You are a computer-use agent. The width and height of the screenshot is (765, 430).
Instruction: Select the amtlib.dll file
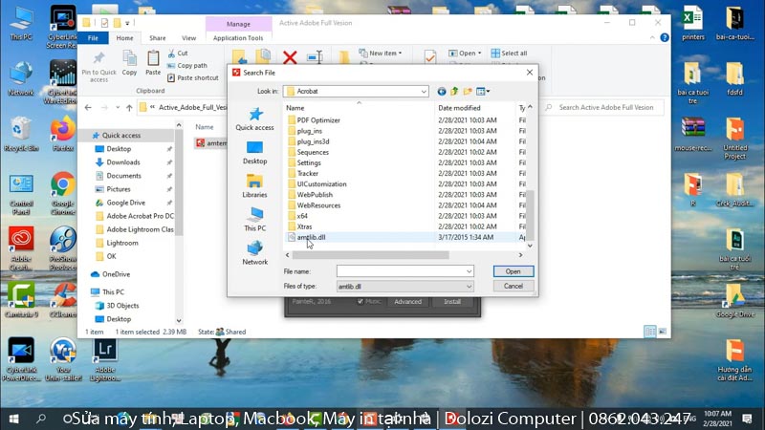pyautogui.click(x=312, y=237)
